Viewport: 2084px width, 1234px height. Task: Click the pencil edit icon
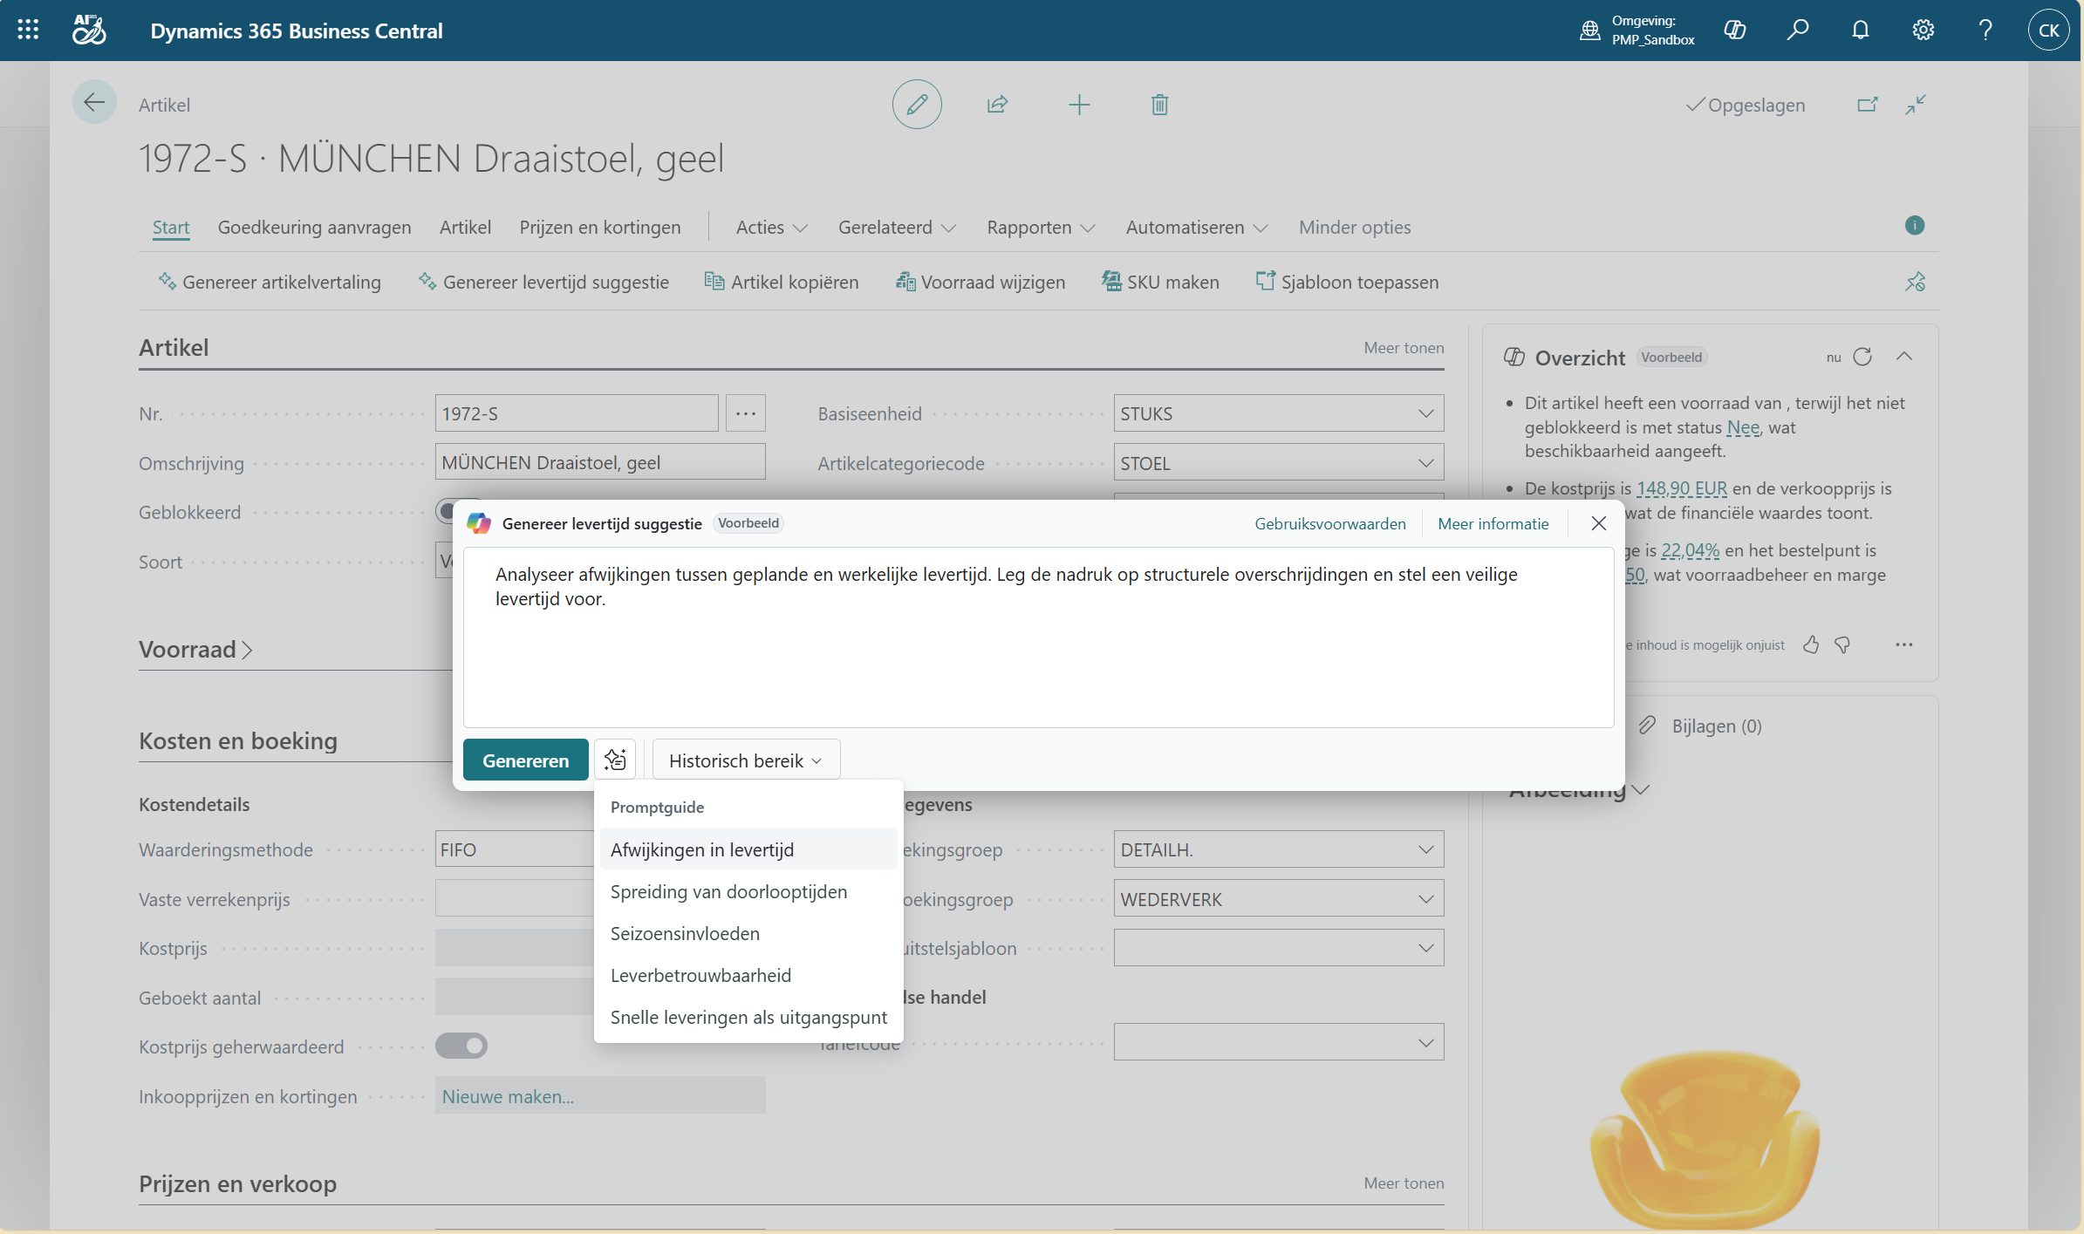coord(916,105)
